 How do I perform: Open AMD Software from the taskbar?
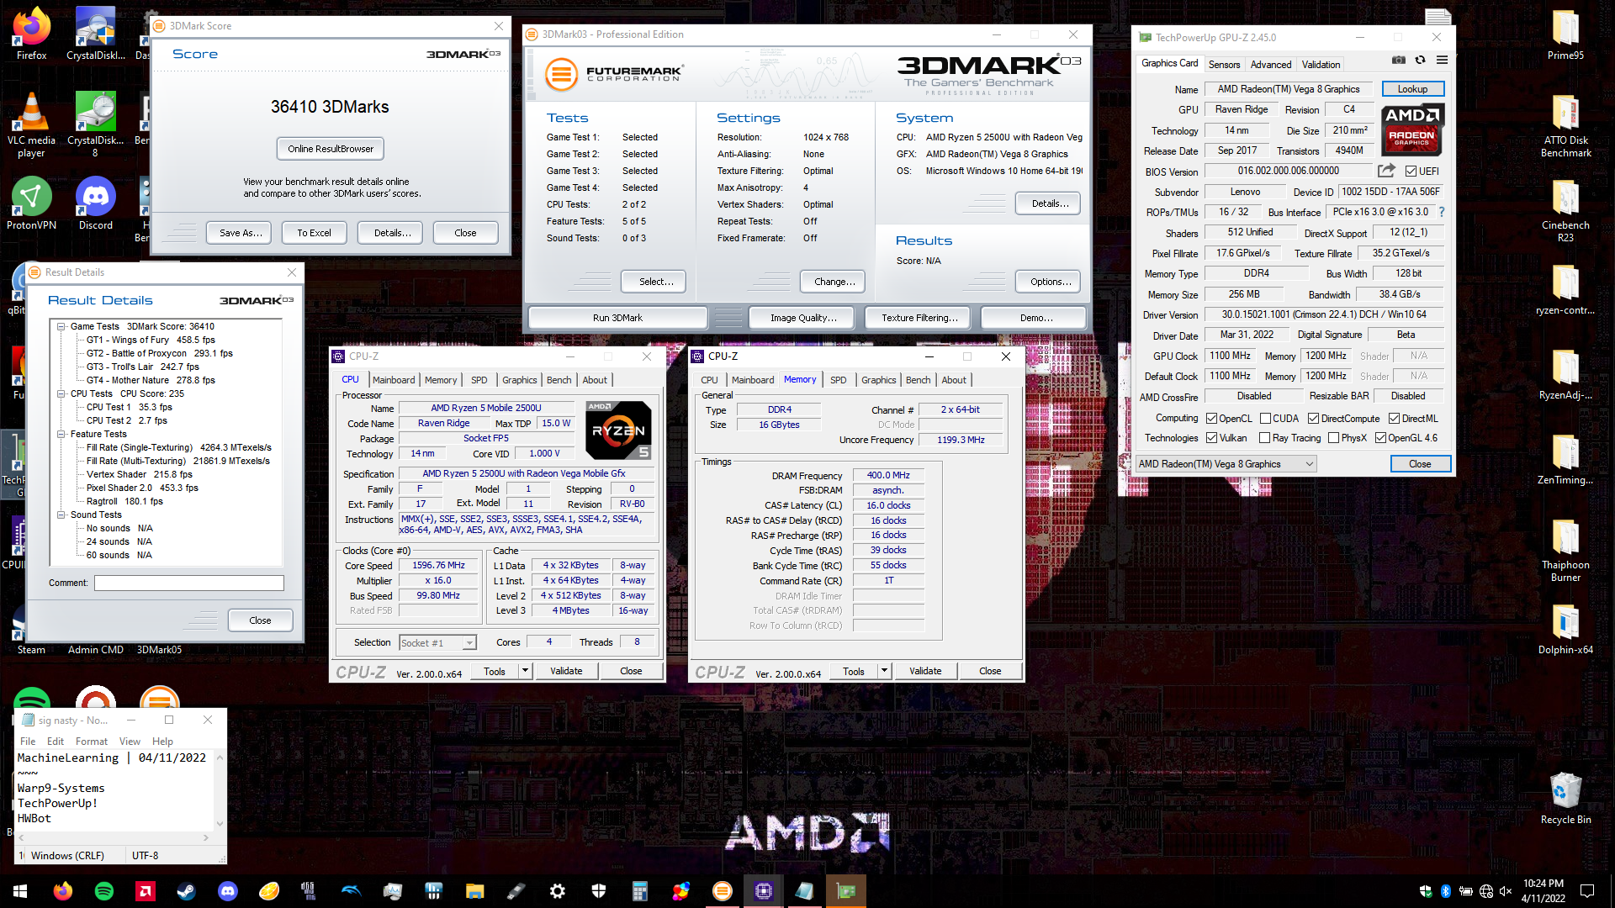[x=145, y=891]
